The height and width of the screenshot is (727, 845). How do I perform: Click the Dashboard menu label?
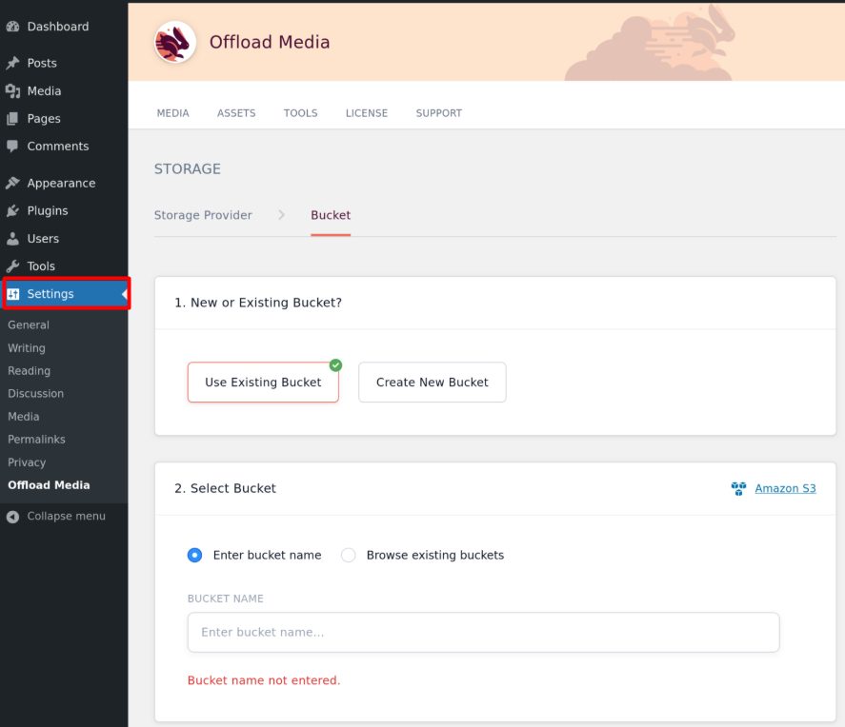(x=58, y=27)
